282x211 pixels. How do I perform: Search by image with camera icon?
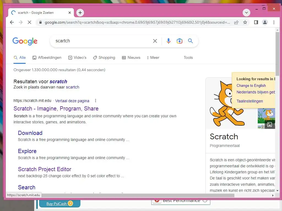[x=179, y=41]
